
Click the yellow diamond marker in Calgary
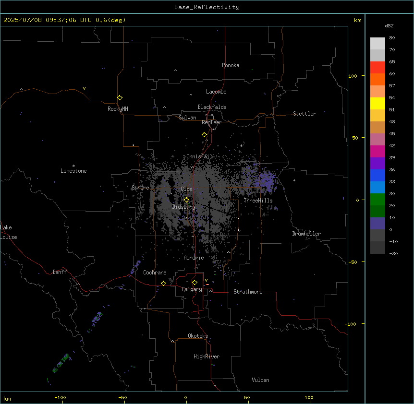coord(195,283)
